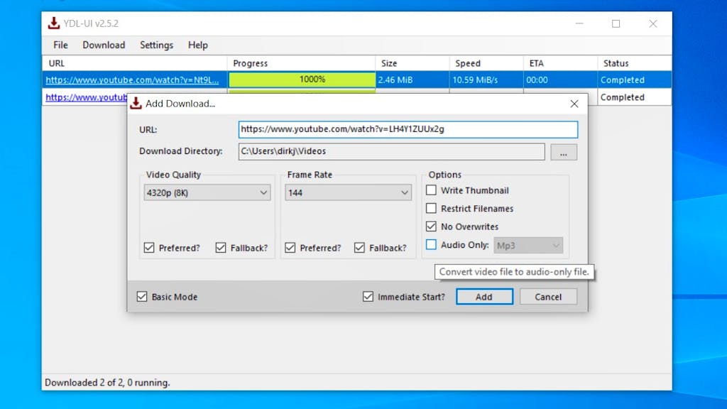The height and width of the screenshot is (409, 727).
Task: Enable Restrict Filenames option
Action: [431, 208]
